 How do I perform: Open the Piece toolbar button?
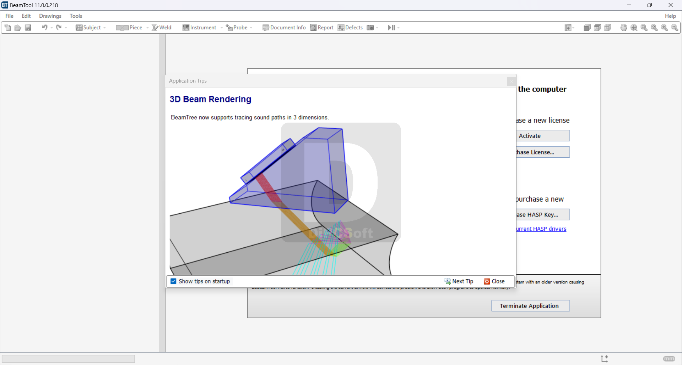(129, 28)
